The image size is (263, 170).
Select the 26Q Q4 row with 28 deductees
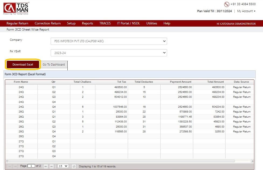pyautogui.click(x=129, y=131)
